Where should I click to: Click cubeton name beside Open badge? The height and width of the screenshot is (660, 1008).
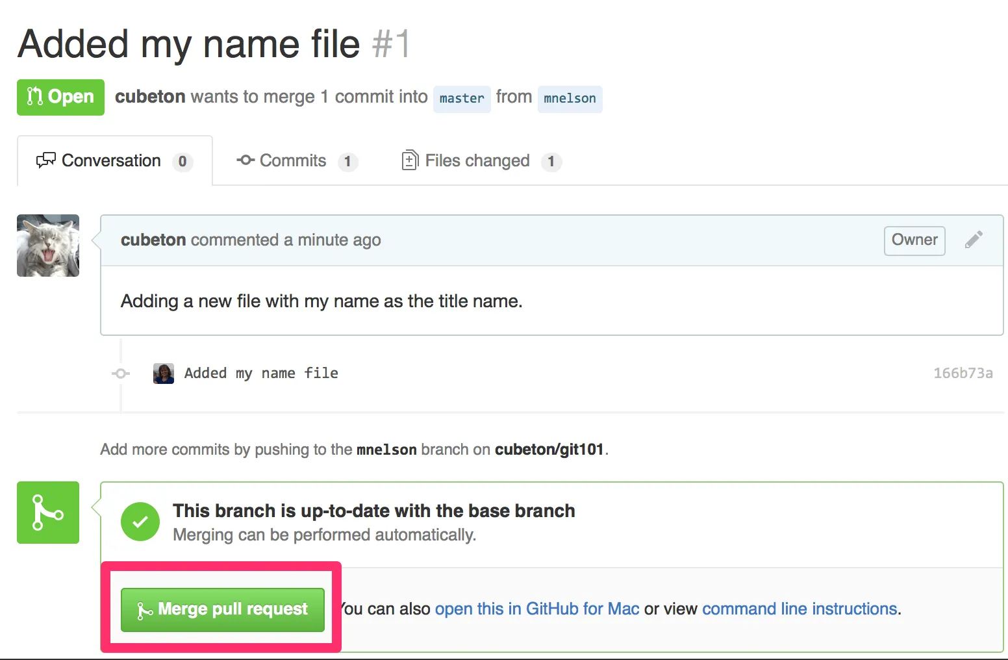coord(150,97)
